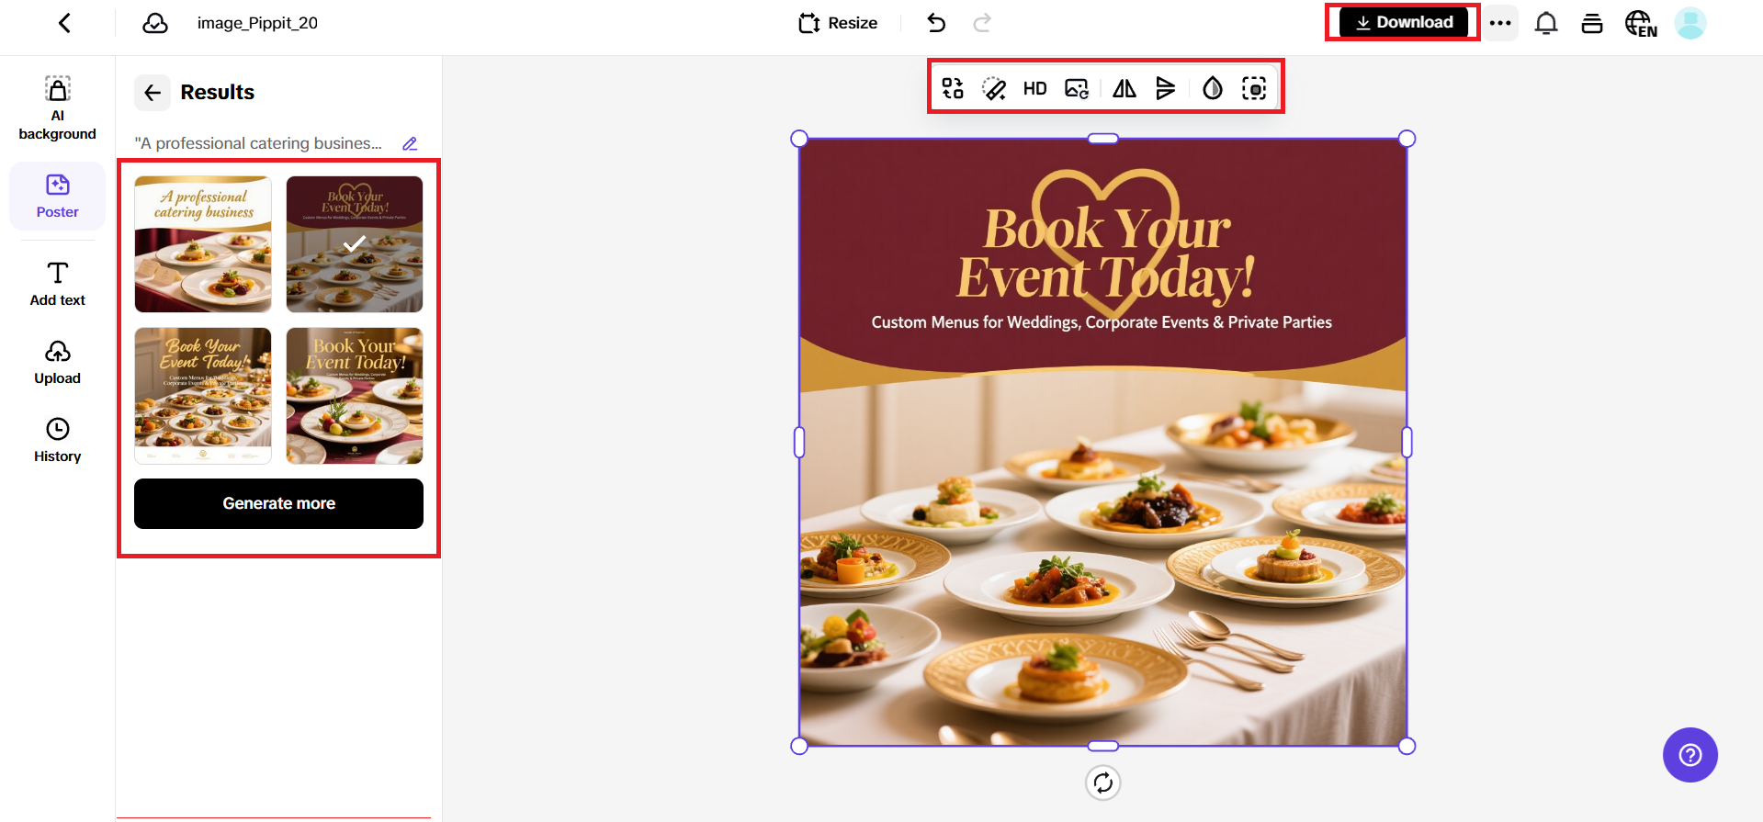Undo the last action

[x=936, y=23]
